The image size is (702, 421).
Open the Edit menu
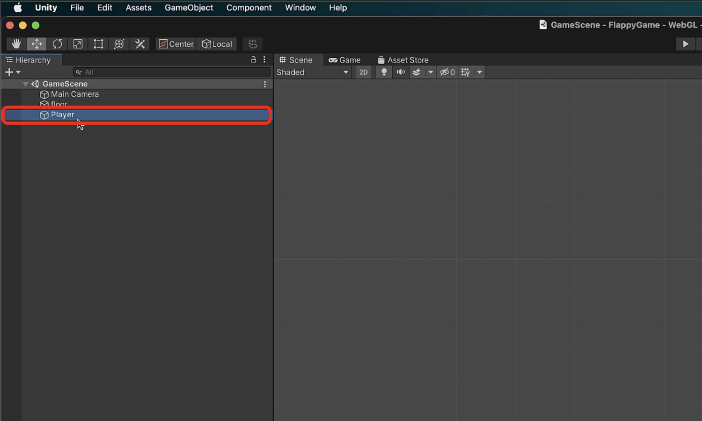coord(104,7)
